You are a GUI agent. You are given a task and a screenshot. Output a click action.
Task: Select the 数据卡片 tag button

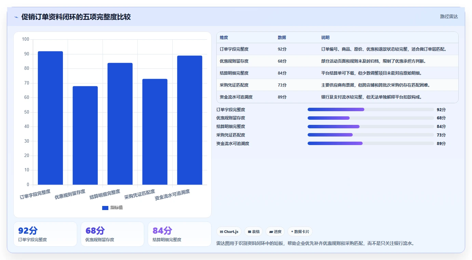coord(300,232)
